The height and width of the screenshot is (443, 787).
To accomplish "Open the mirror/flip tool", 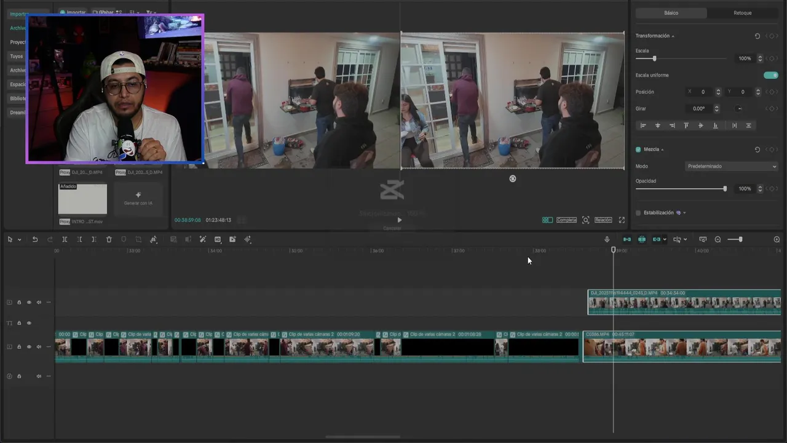I will 154,239.
